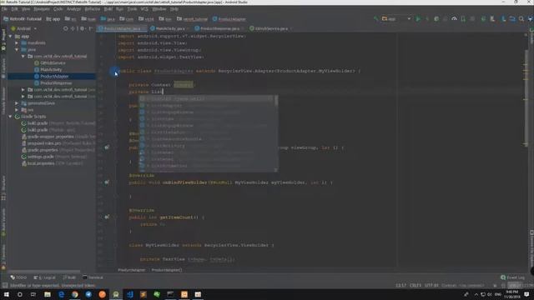Click the Project Structure toolbar icon
Image resolution: width=534 pixels, height=300 pixels.
tap(512, 19)
